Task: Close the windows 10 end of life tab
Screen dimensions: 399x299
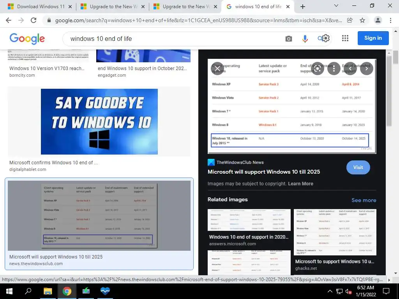Action: [x=288, y=7]
